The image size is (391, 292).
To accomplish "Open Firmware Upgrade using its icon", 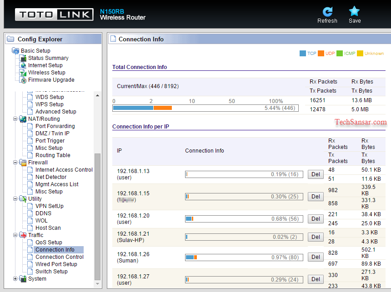I will [x=22, y=80].
